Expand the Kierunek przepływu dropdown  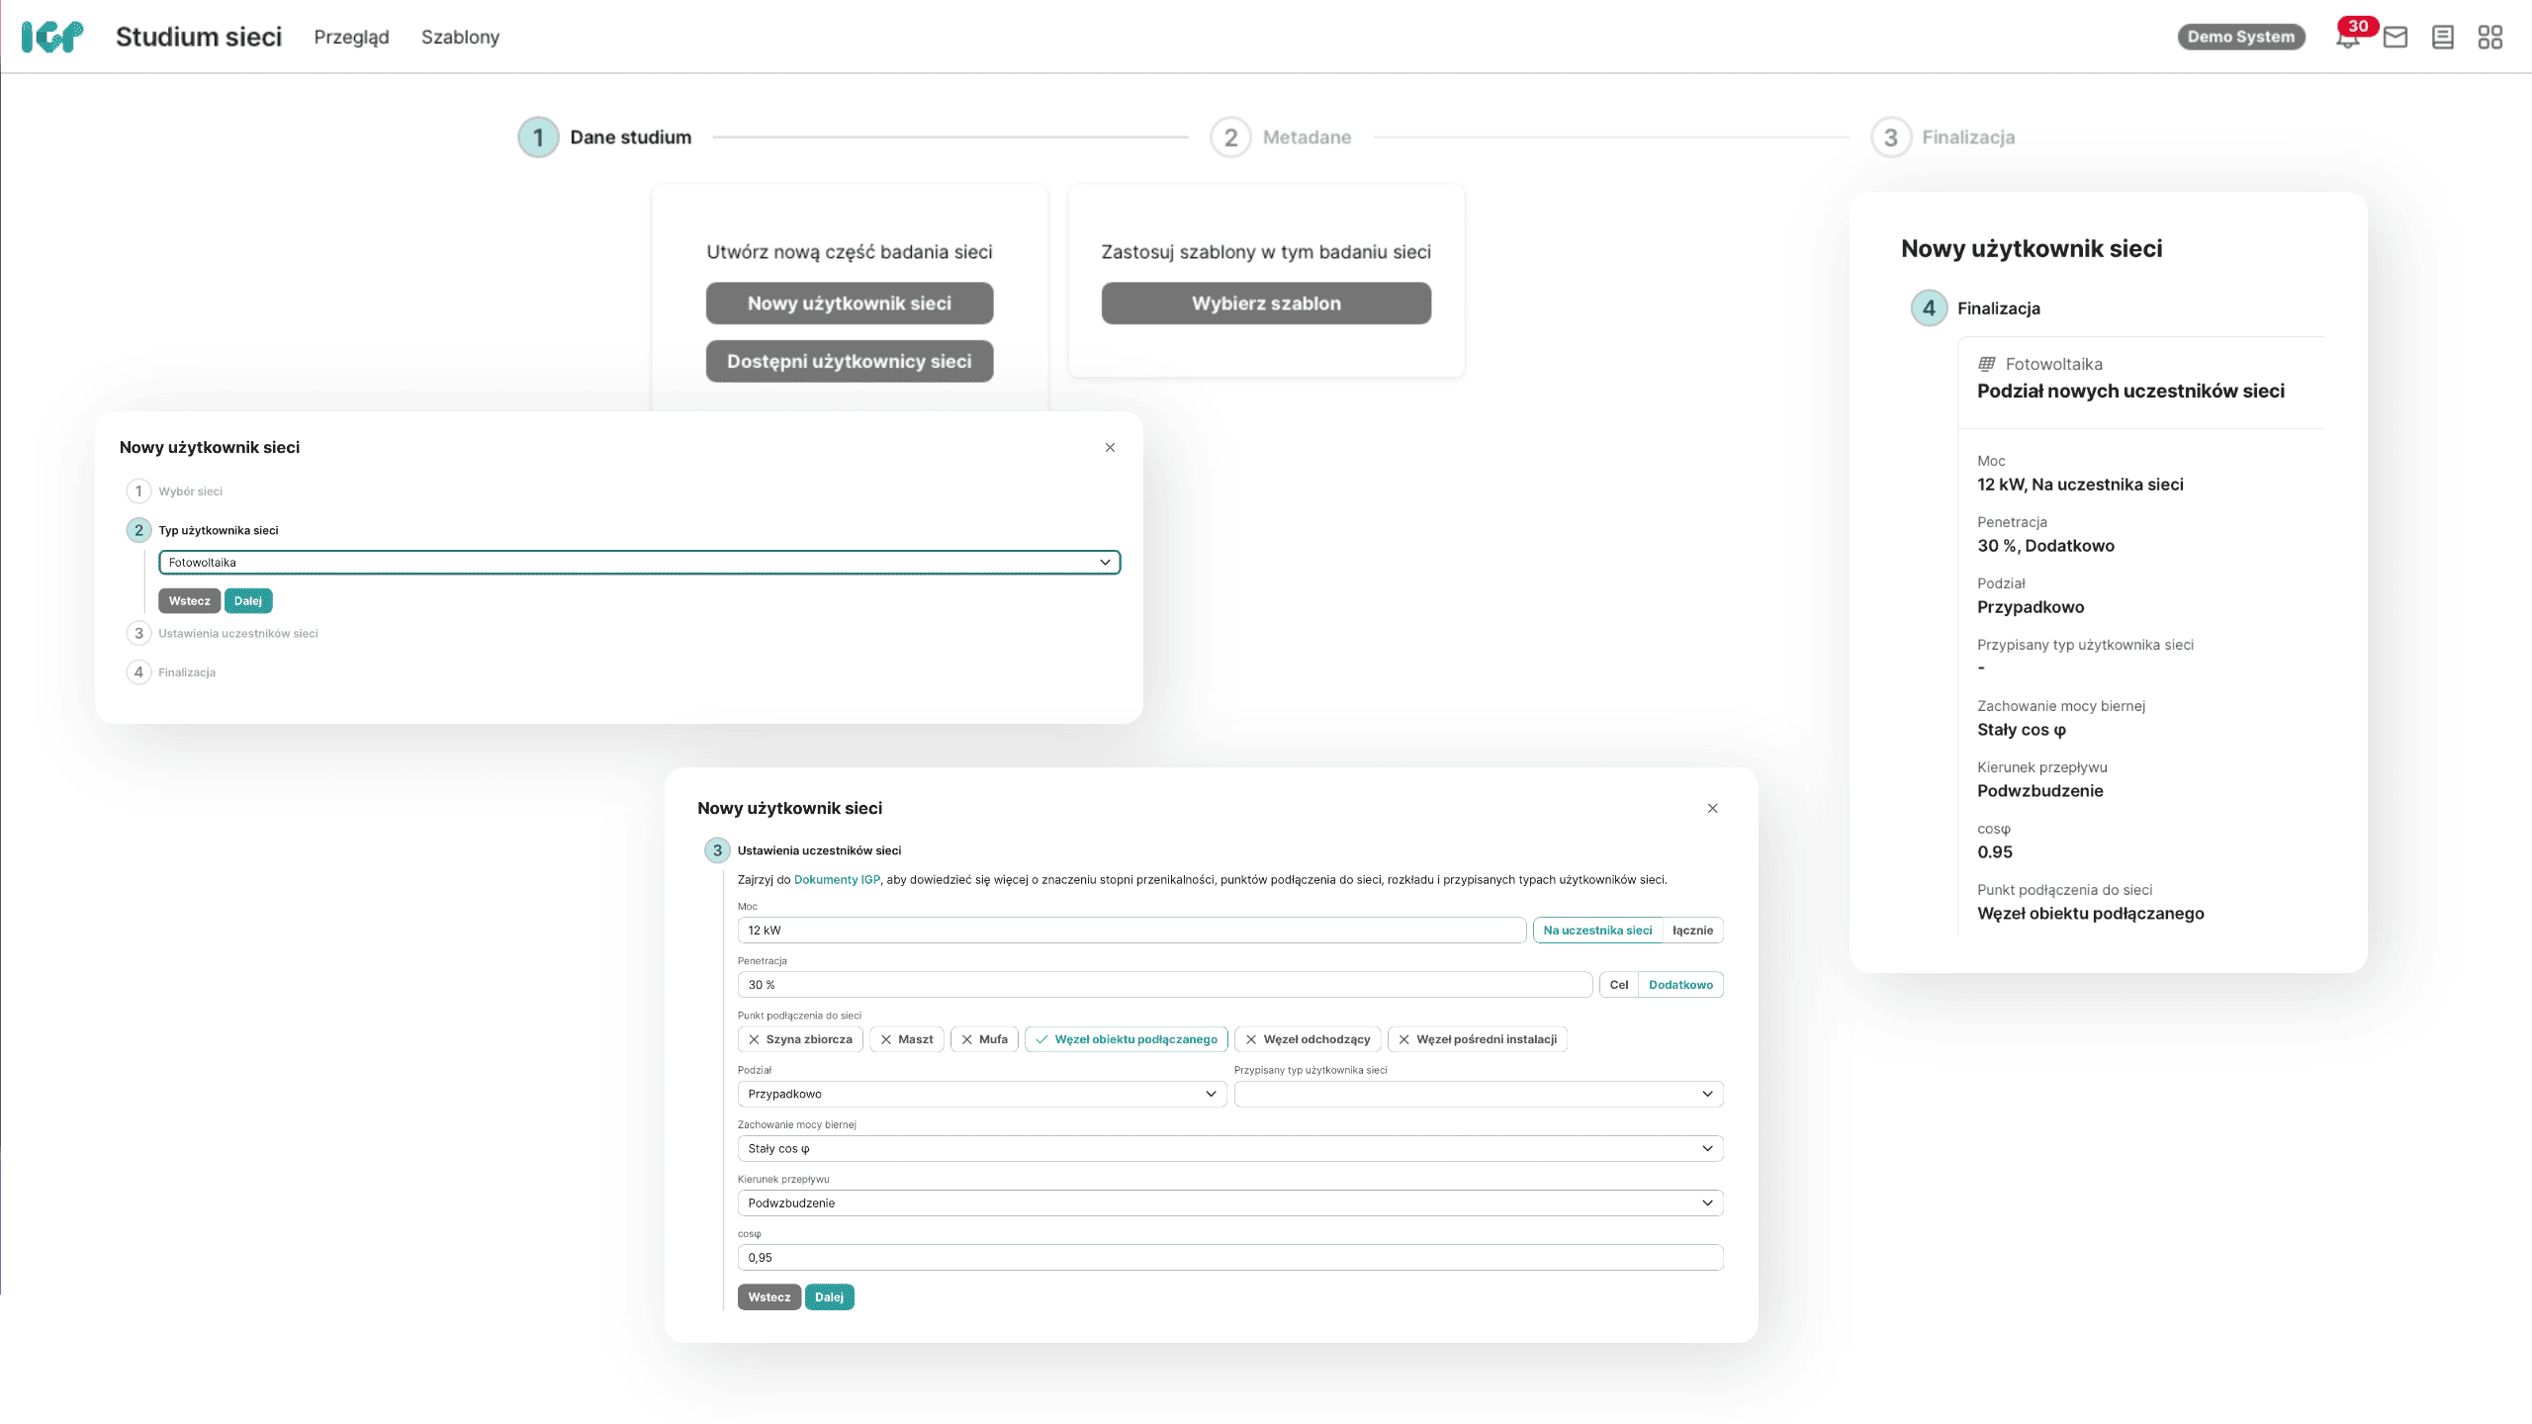point(1229,1203)
